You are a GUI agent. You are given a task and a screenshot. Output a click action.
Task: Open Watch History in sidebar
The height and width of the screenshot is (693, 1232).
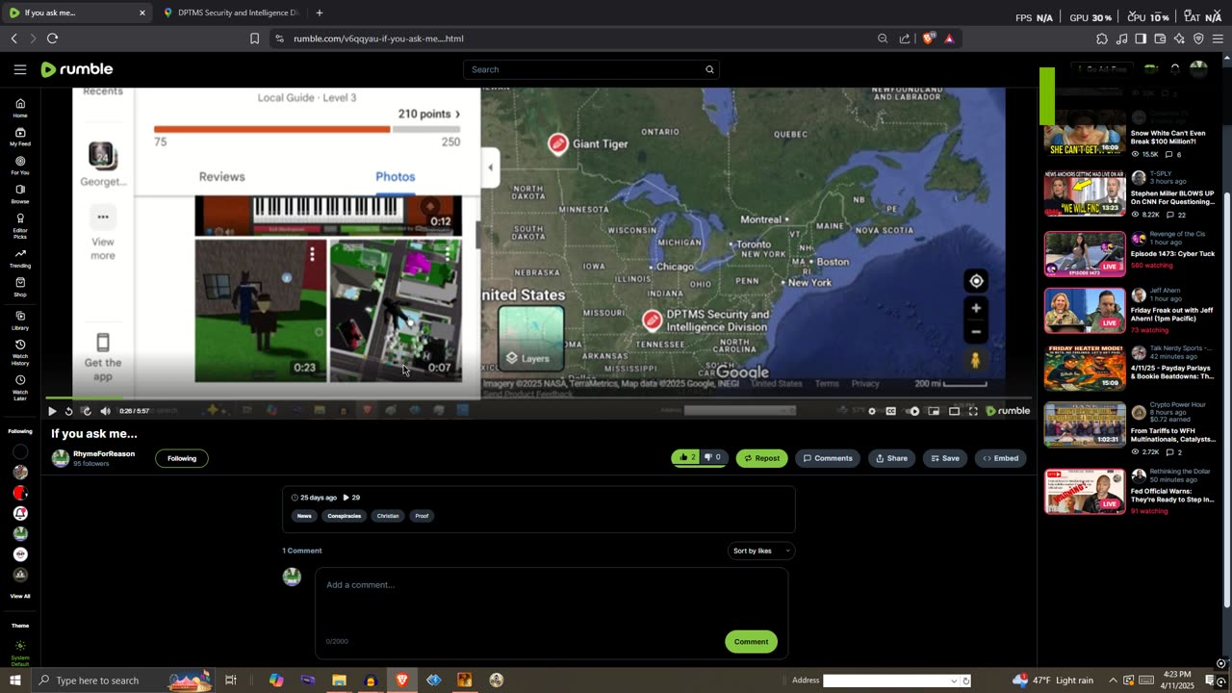20,352
